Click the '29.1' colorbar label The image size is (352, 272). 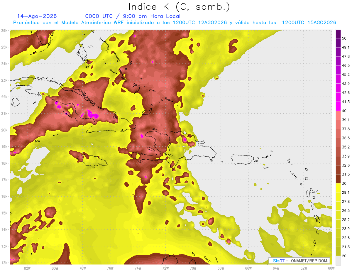[x=346, y=192]
